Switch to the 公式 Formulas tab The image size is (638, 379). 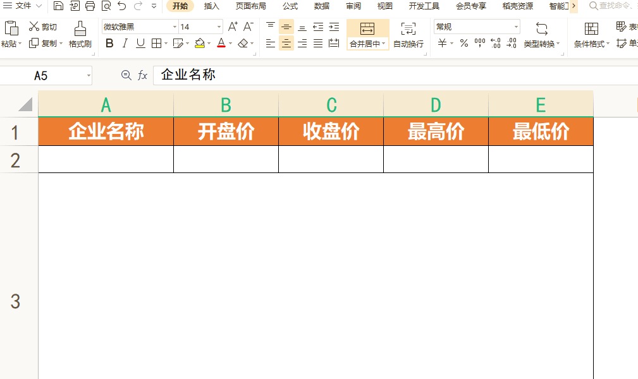tap(290, 6)
